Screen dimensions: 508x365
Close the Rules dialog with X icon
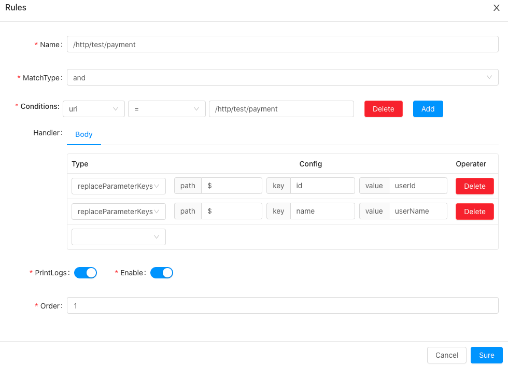[496, 8]
